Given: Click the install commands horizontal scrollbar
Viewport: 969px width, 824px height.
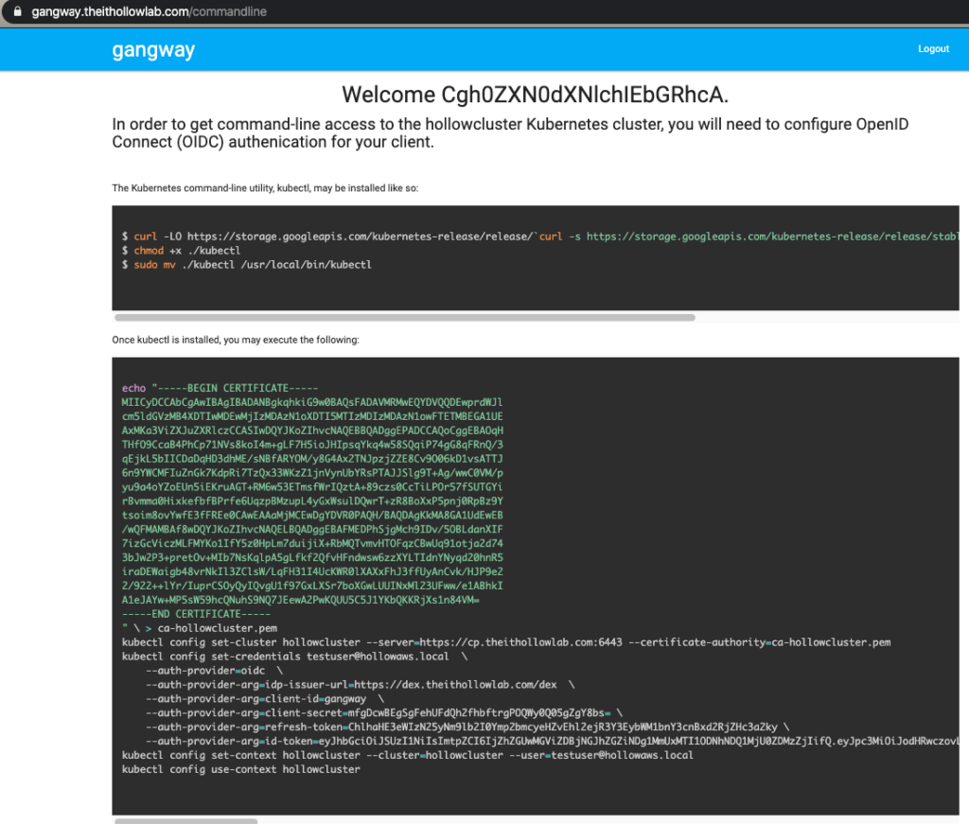Looking at the screenshot, I should pos(405,318).
